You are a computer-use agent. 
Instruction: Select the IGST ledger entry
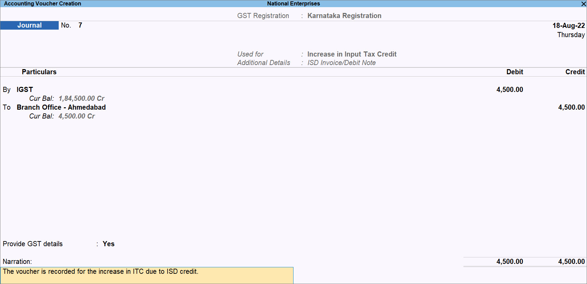25,90
